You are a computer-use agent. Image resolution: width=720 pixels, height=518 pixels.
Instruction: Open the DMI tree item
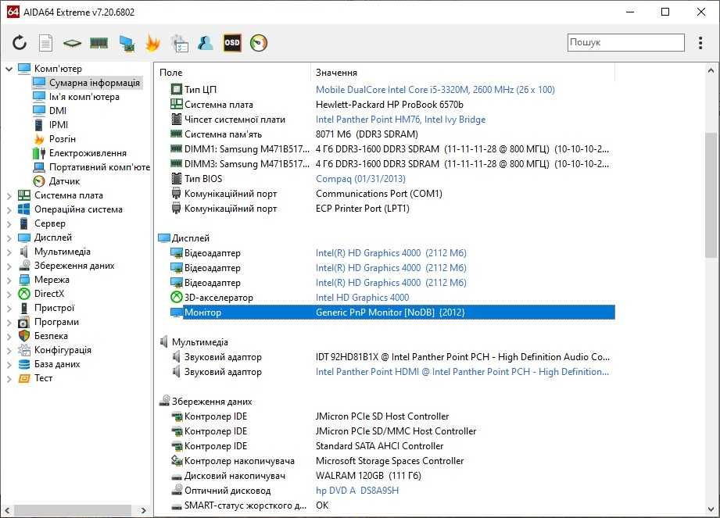57,111
